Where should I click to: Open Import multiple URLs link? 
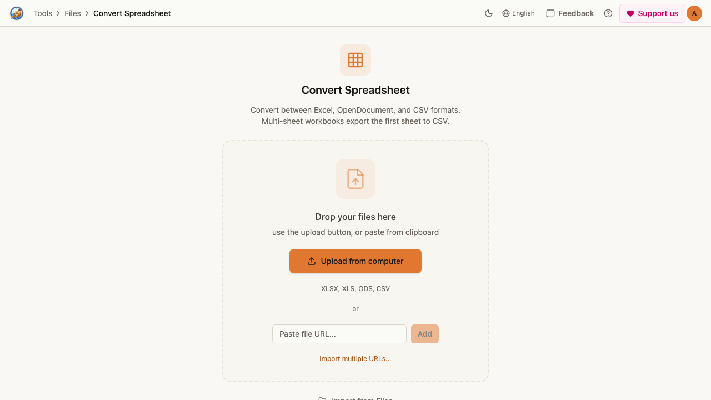tap(355, 359)
